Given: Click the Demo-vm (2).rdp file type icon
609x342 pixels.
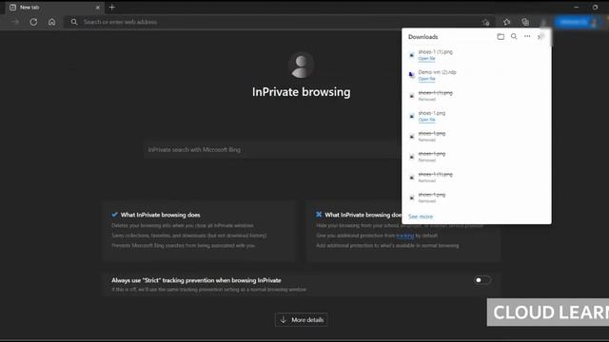Looking at the screenshot, I should [412, 75].
